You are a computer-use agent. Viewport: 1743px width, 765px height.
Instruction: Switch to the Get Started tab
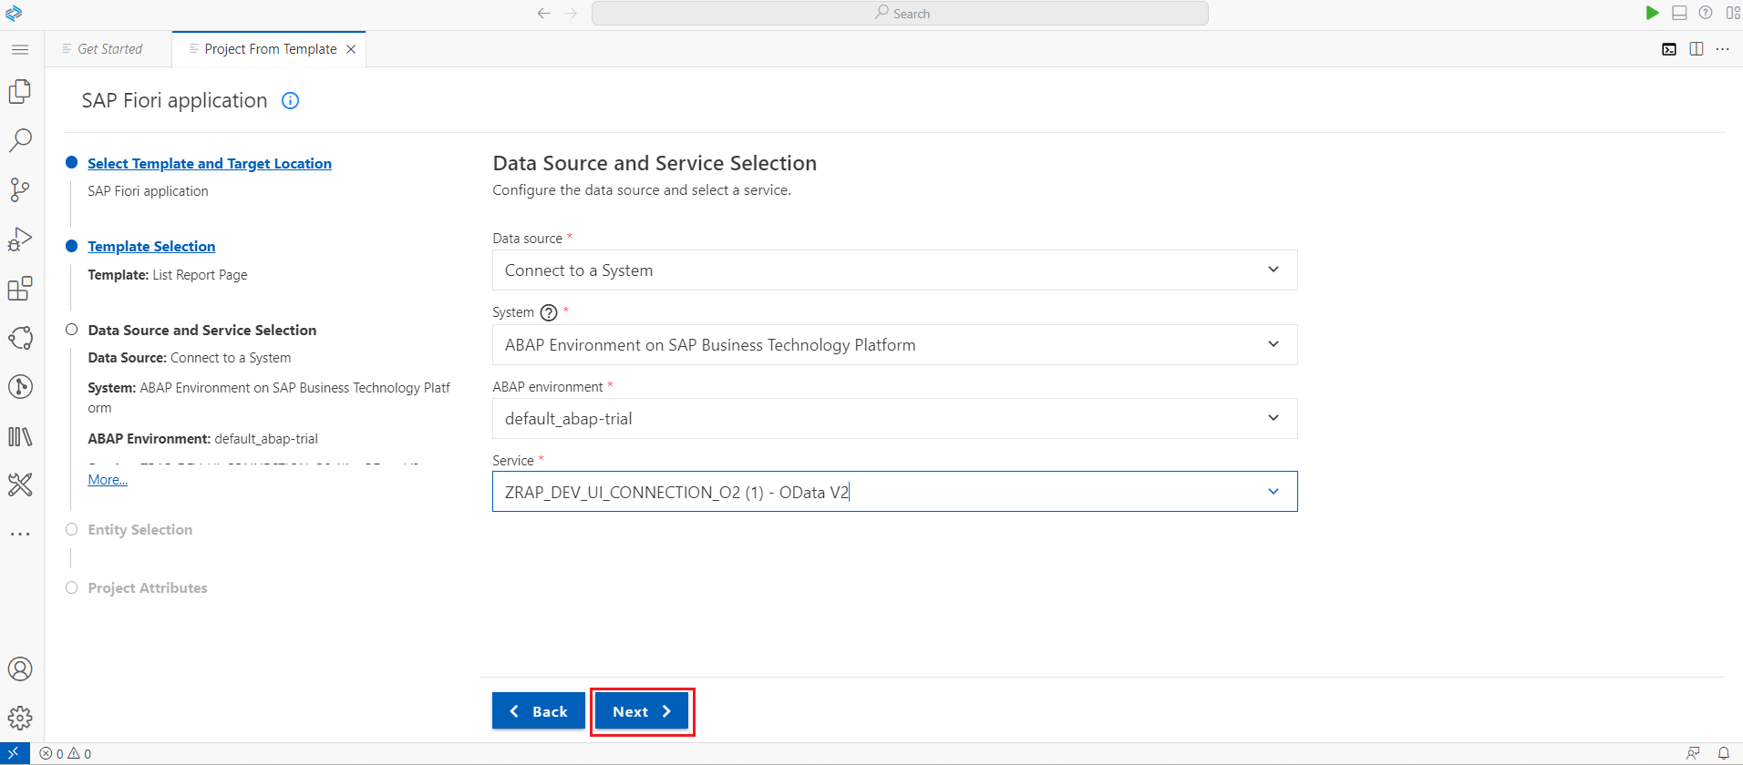109,49
